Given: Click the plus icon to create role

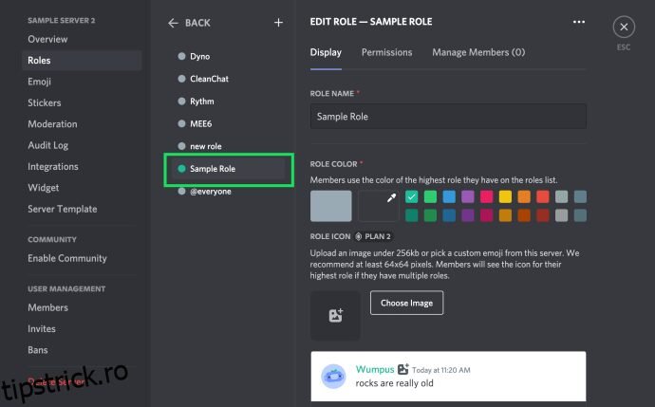Looking at the screenshot, I should pos(278,23).
